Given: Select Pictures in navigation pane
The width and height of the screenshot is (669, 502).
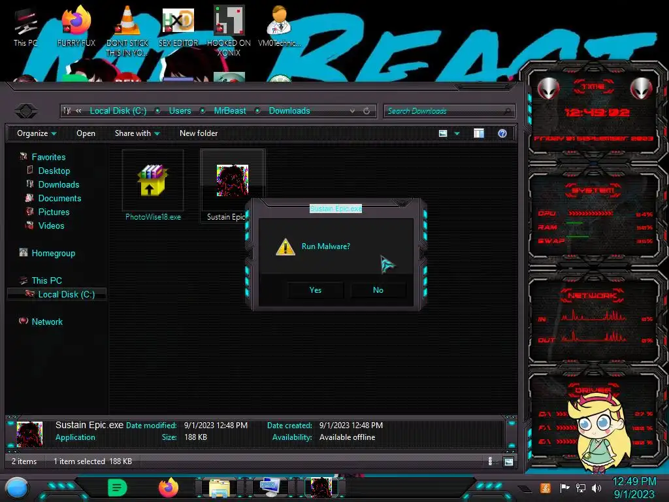Looking at the screenshot, I should click(x=54, y=212).
